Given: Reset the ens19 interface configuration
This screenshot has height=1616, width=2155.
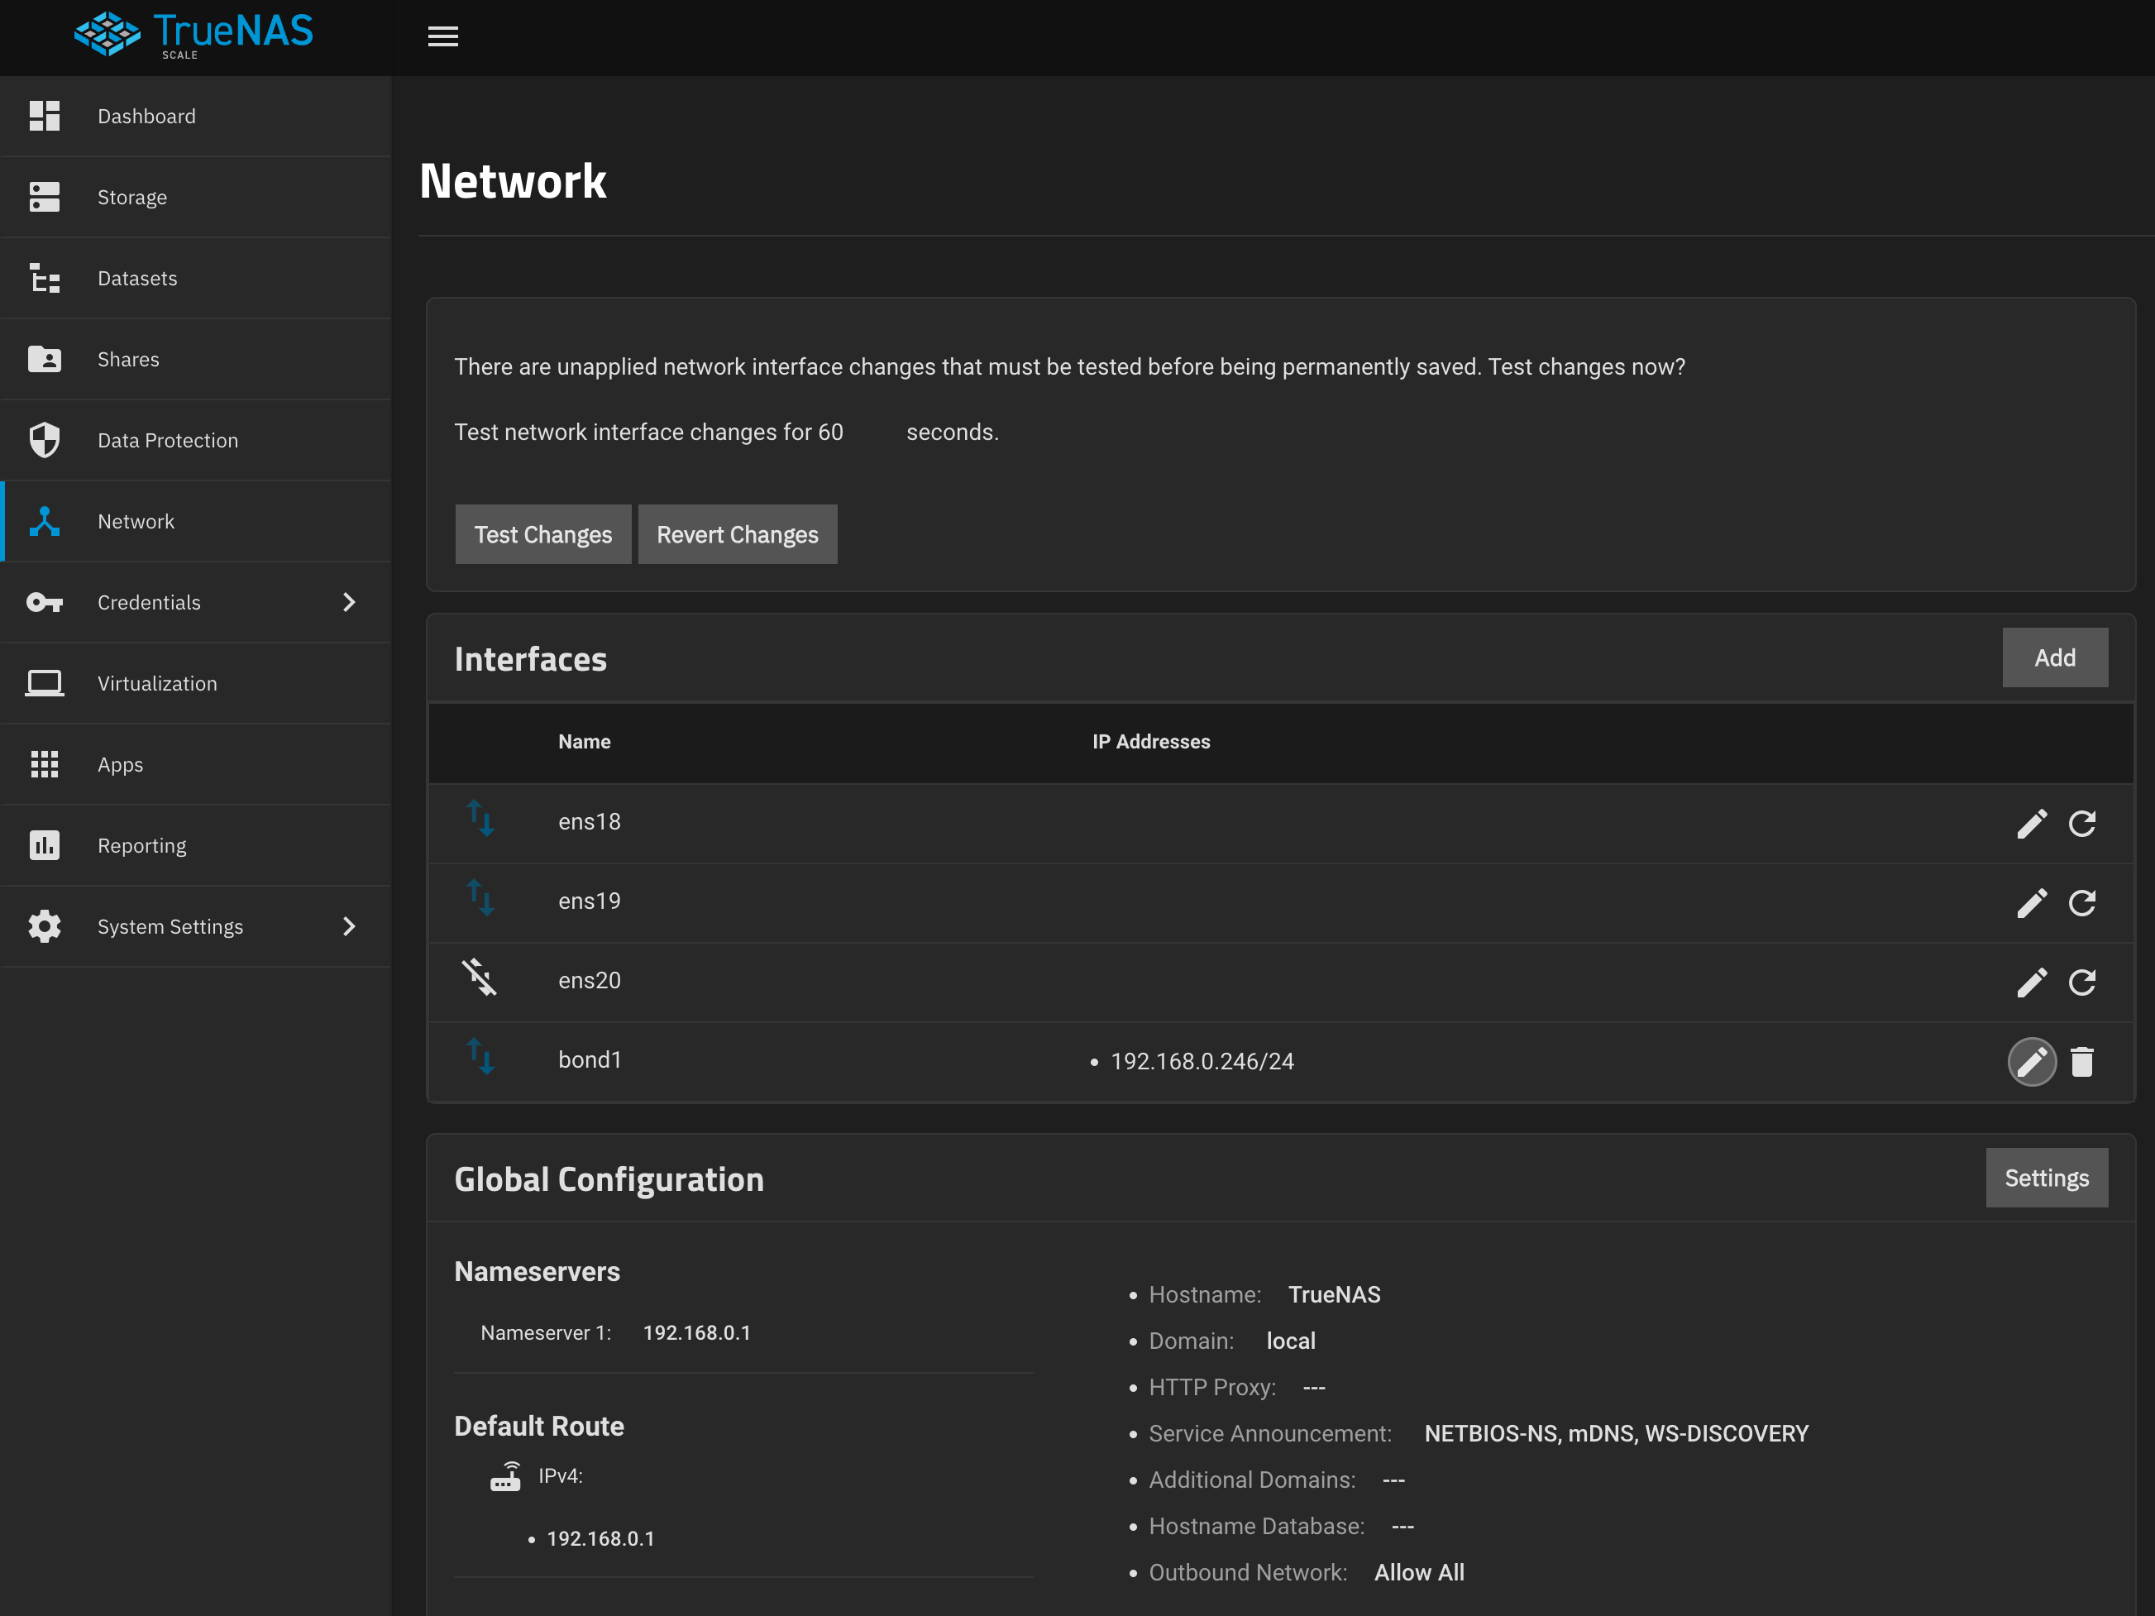Looking at the screenshot, I should [2082, 903].
